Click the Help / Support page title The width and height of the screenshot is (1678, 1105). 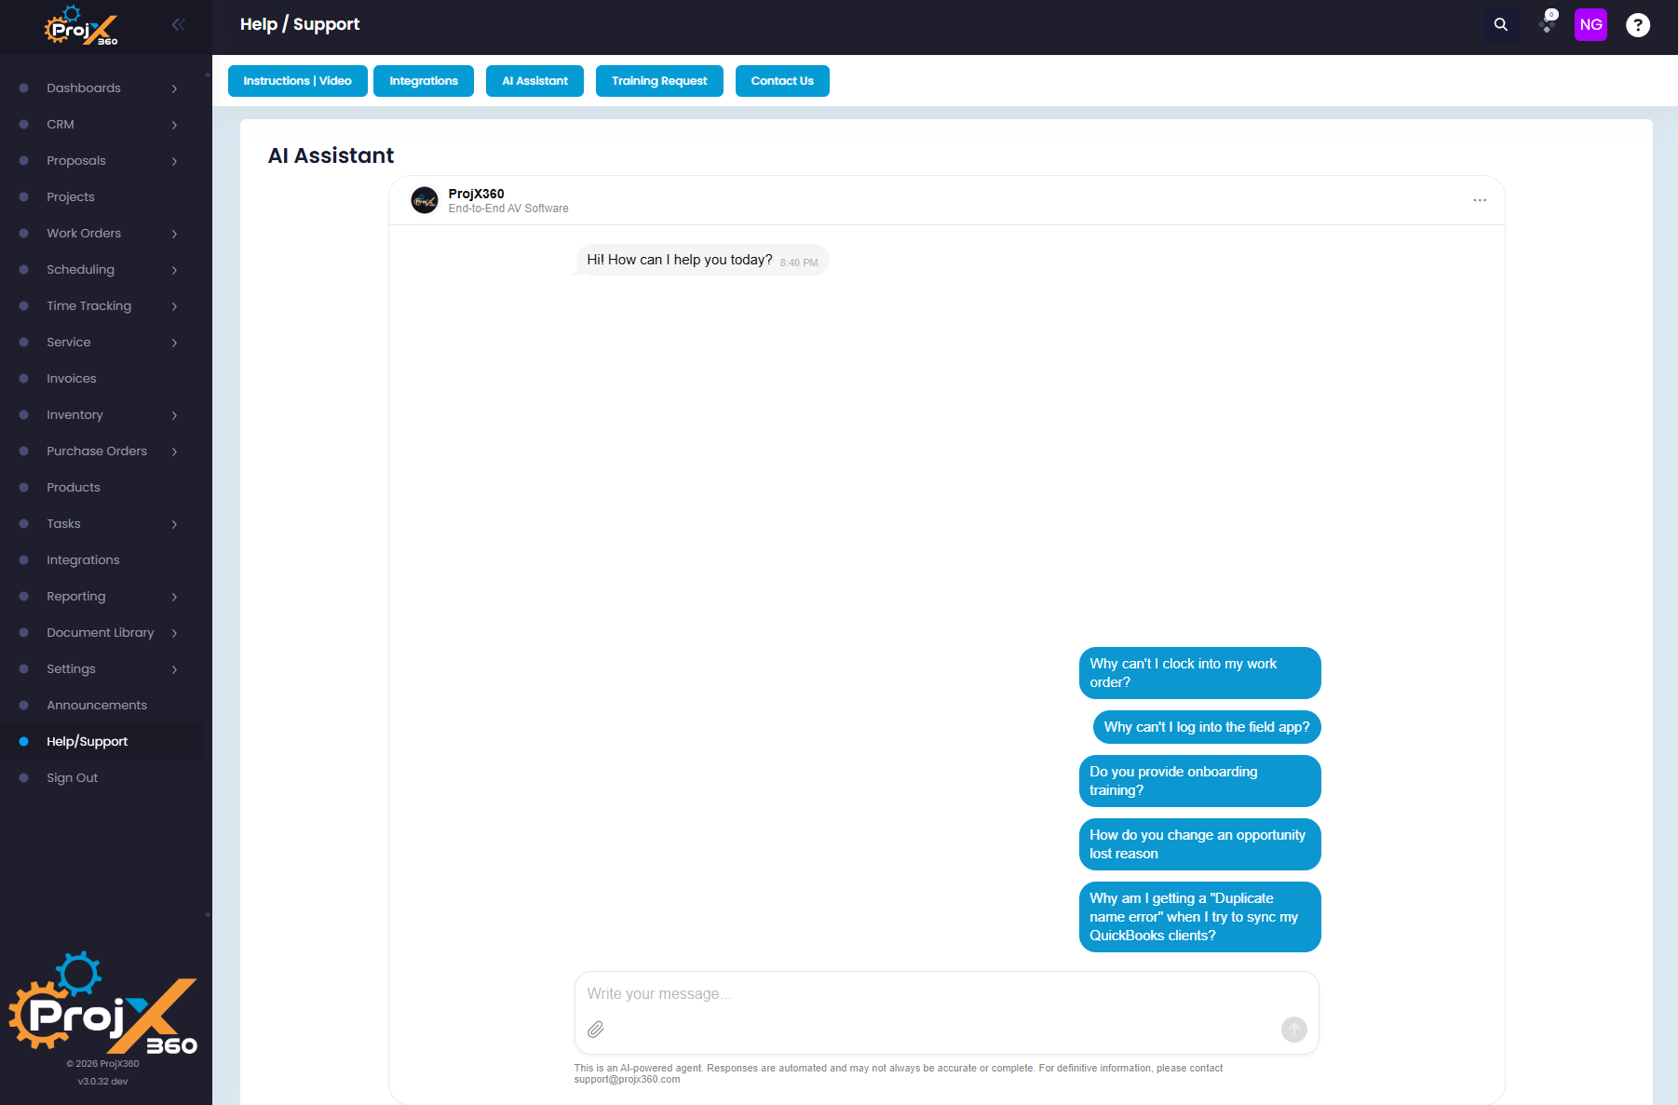tap(300, 24)
